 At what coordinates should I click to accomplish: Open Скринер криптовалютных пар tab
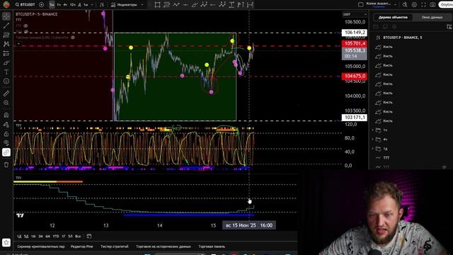(x=41, y=246)
